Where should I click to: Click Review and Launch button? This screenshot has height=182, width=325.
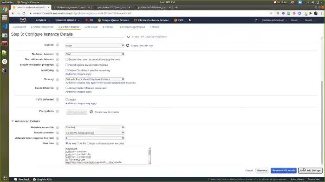click(x=284, y=170)
